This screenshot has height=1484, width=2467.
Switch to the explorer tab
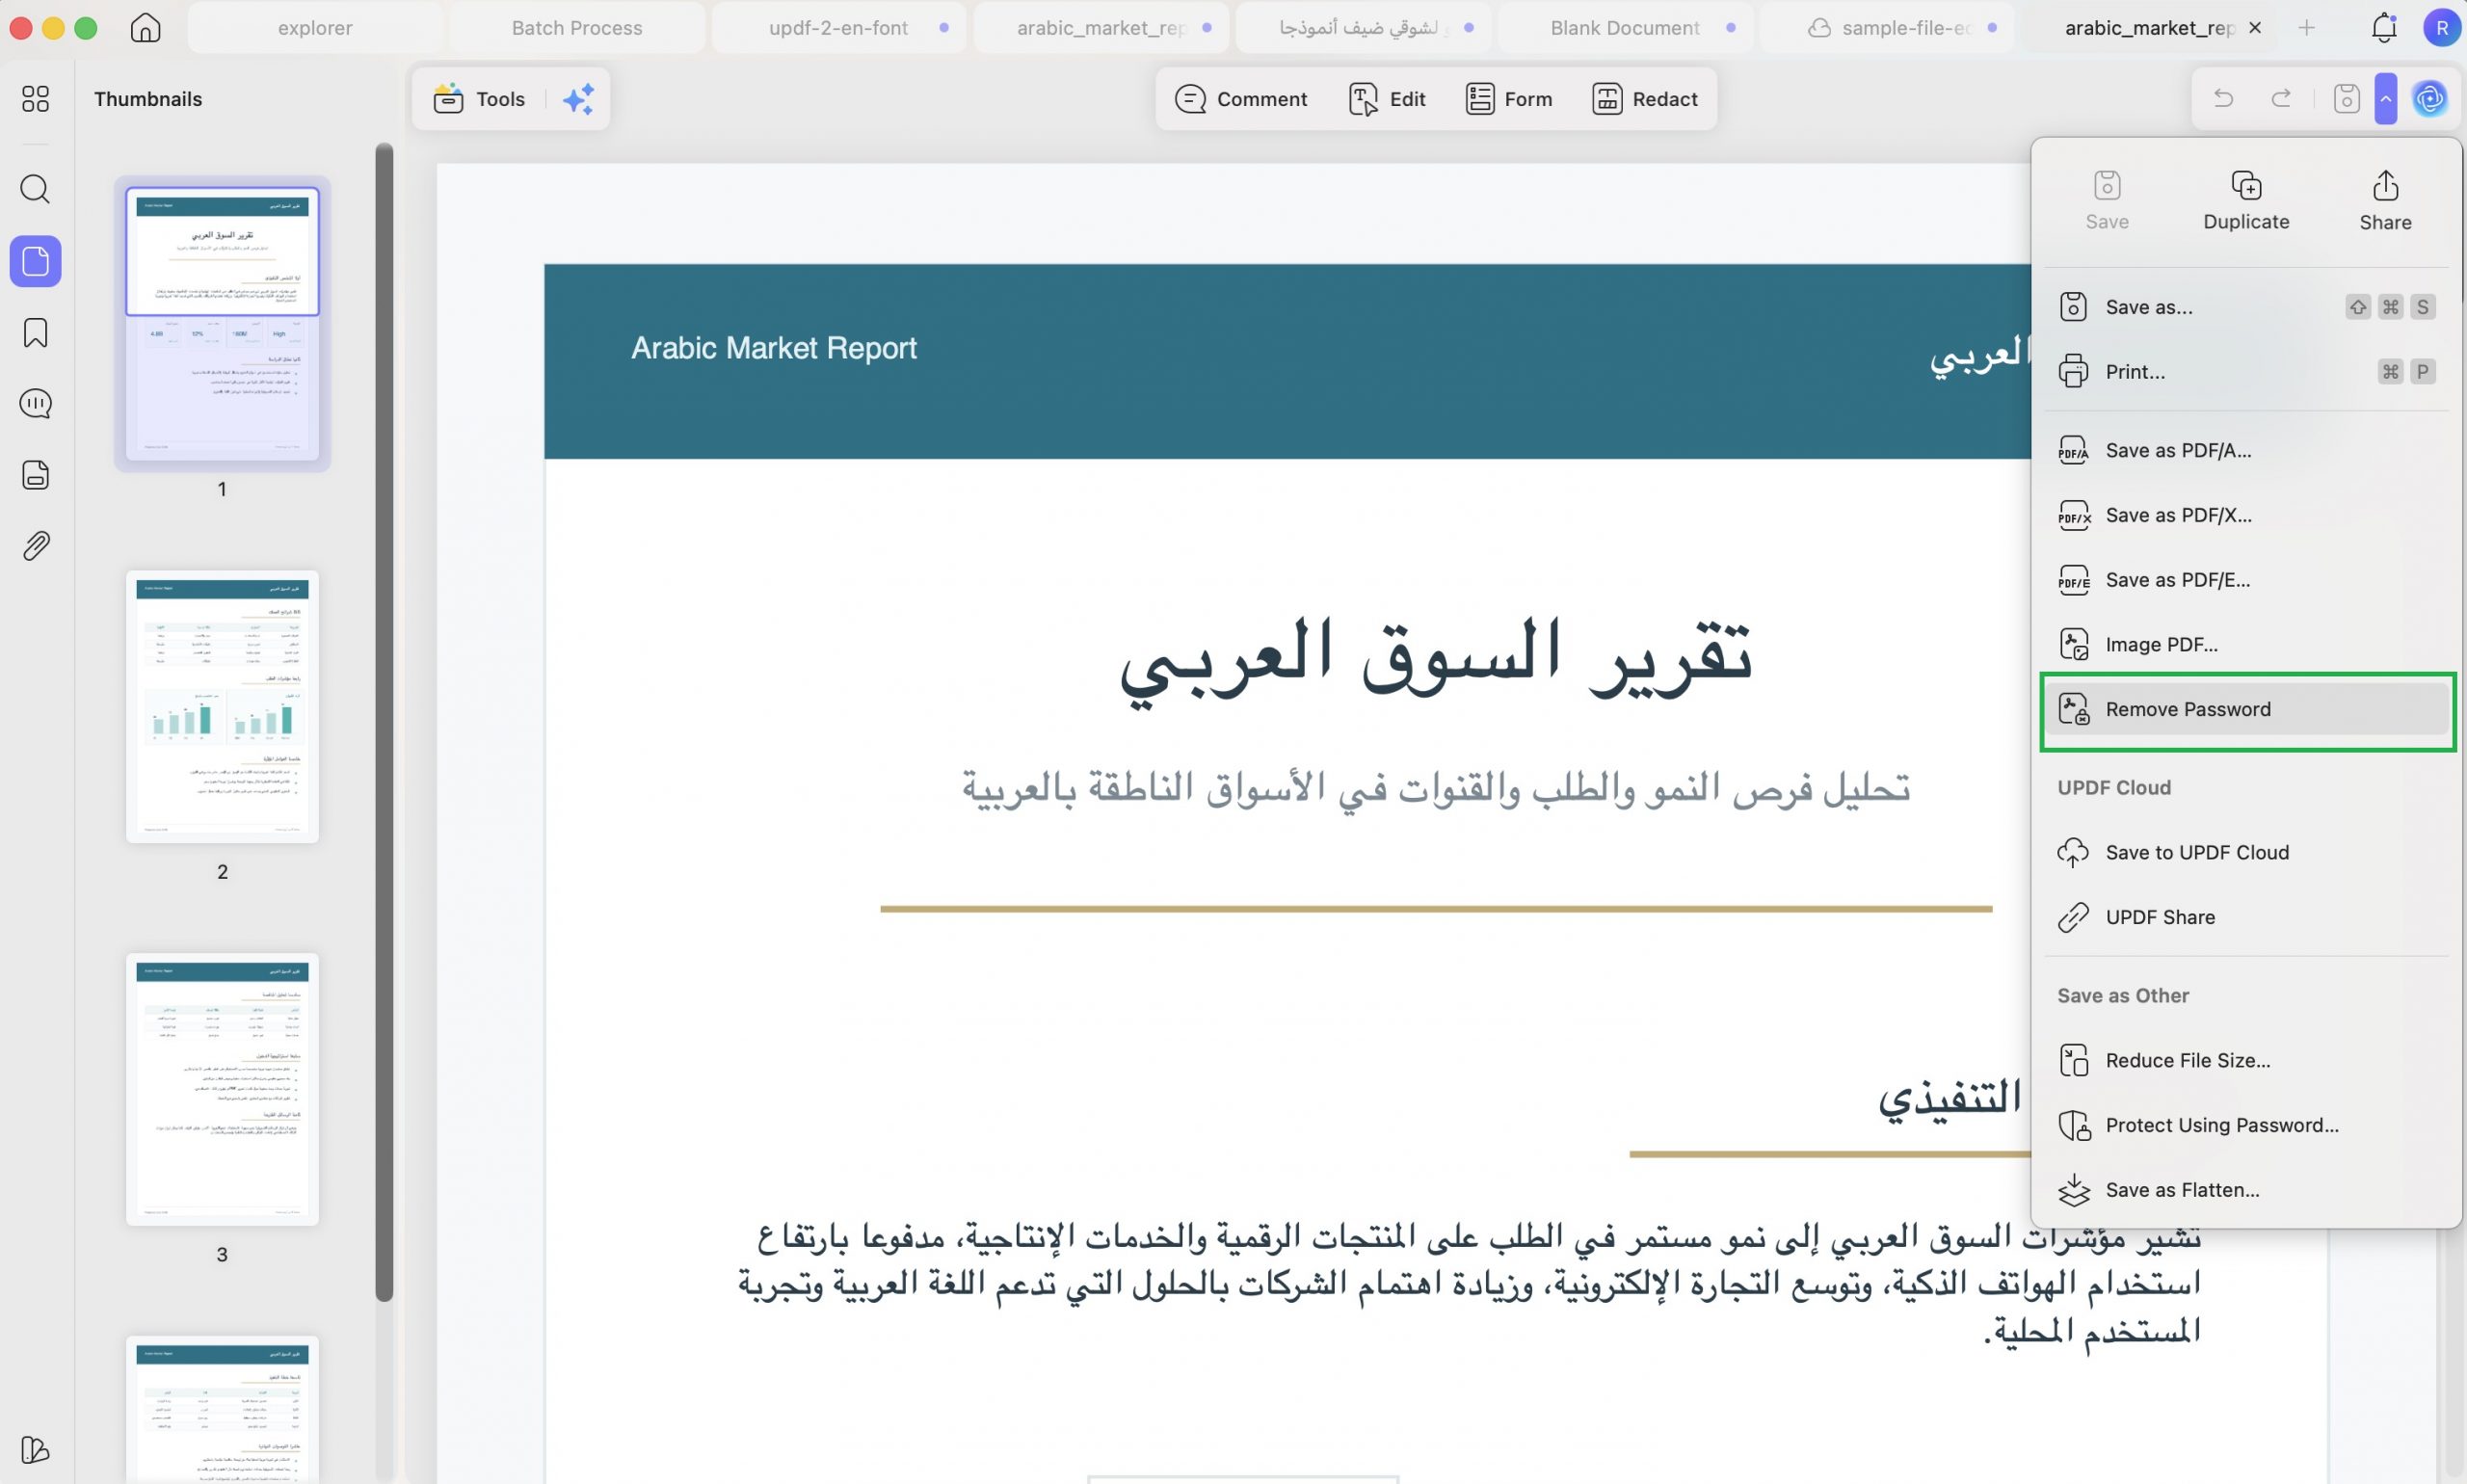pos(315,28)
